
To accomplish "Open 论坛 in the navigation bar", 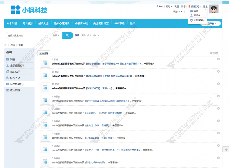I will click(133, 23).
